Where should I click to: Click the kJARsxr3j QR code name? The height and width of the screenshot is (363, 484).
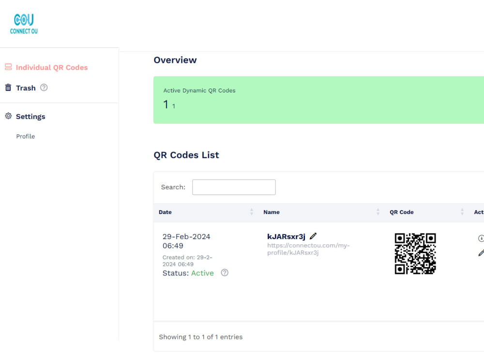coord(286,237)
